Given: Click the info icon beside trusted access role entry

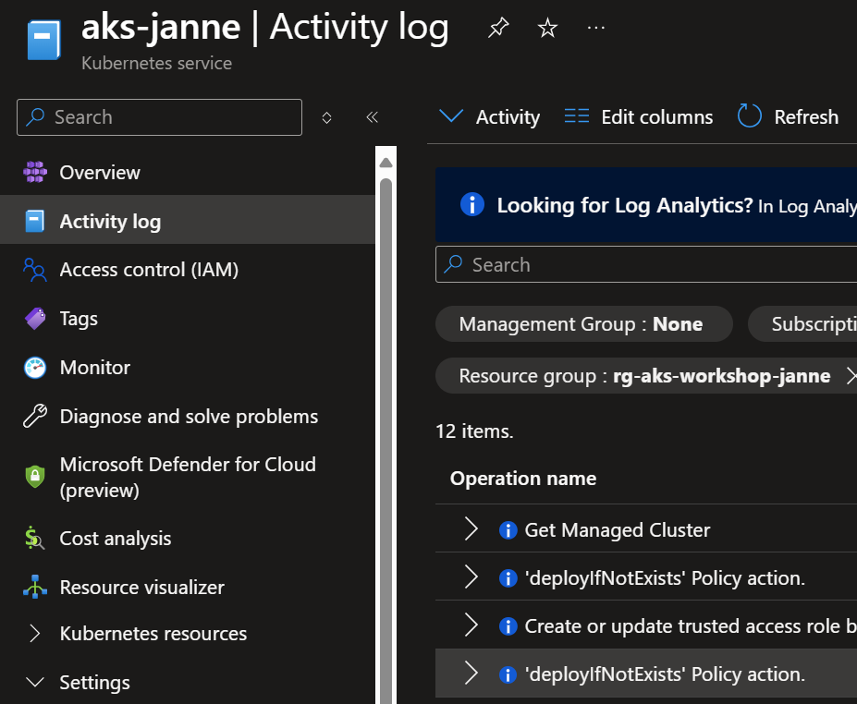Looking at the screenshot, I should (x=508, y=625).
